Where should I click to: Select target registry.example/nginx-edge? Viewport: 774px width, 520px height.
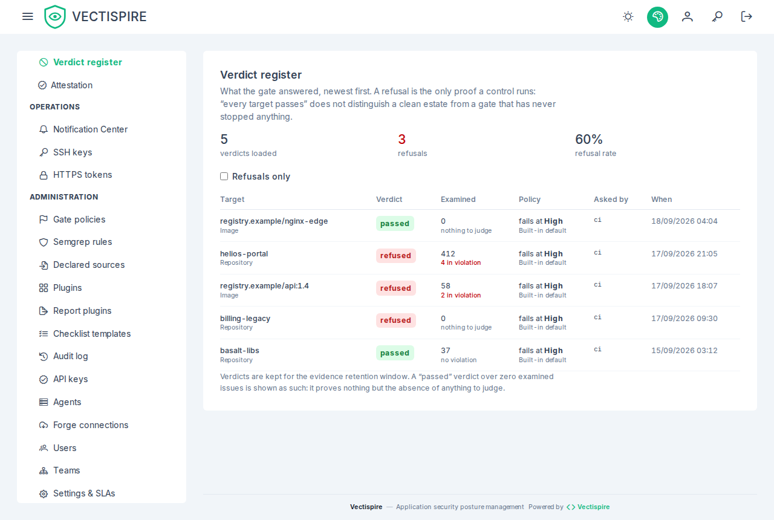pos(274,221)
